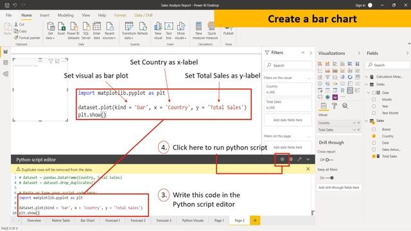Collapse the Python script editor chevron

[x=308, y=159]
